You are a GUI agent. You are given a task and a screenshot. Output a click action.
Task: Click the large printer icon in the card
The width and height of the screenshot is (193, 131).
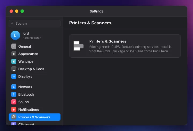[79, 46]
